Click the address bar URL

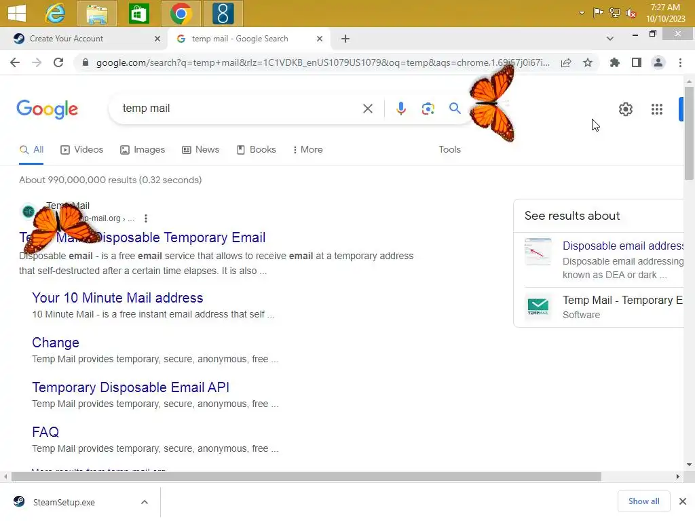(x=322, y=62)
